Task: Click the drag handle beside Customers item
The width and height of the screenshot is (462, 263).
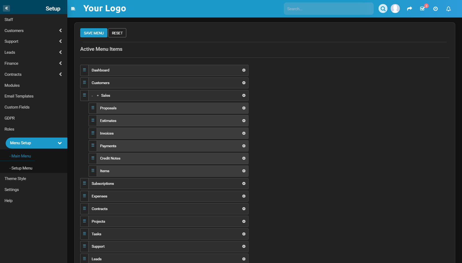Action: click(x=84, y=83)
